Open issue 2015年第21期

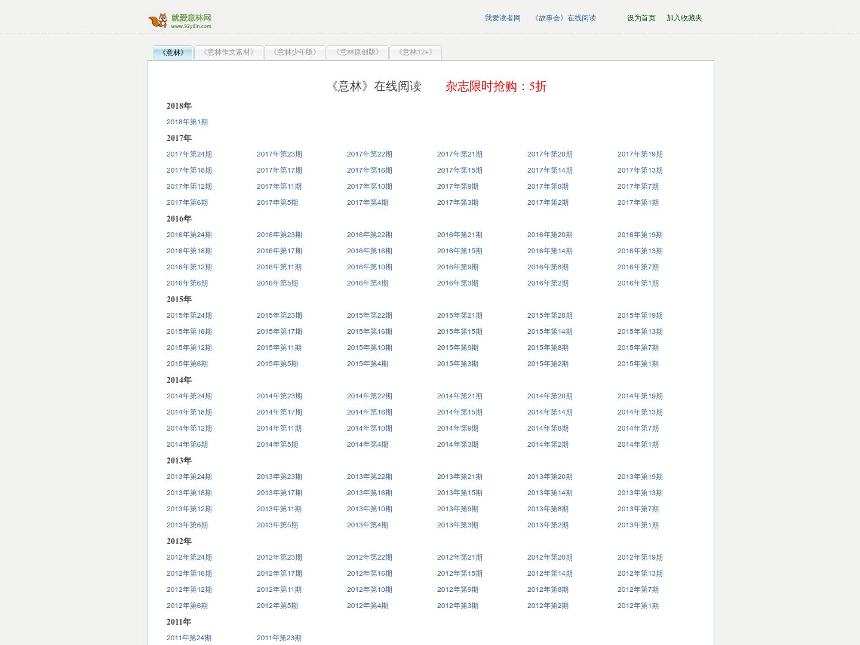tap(459, 315)
